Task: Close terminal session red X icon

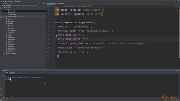Action: click(x=3, y=75)
